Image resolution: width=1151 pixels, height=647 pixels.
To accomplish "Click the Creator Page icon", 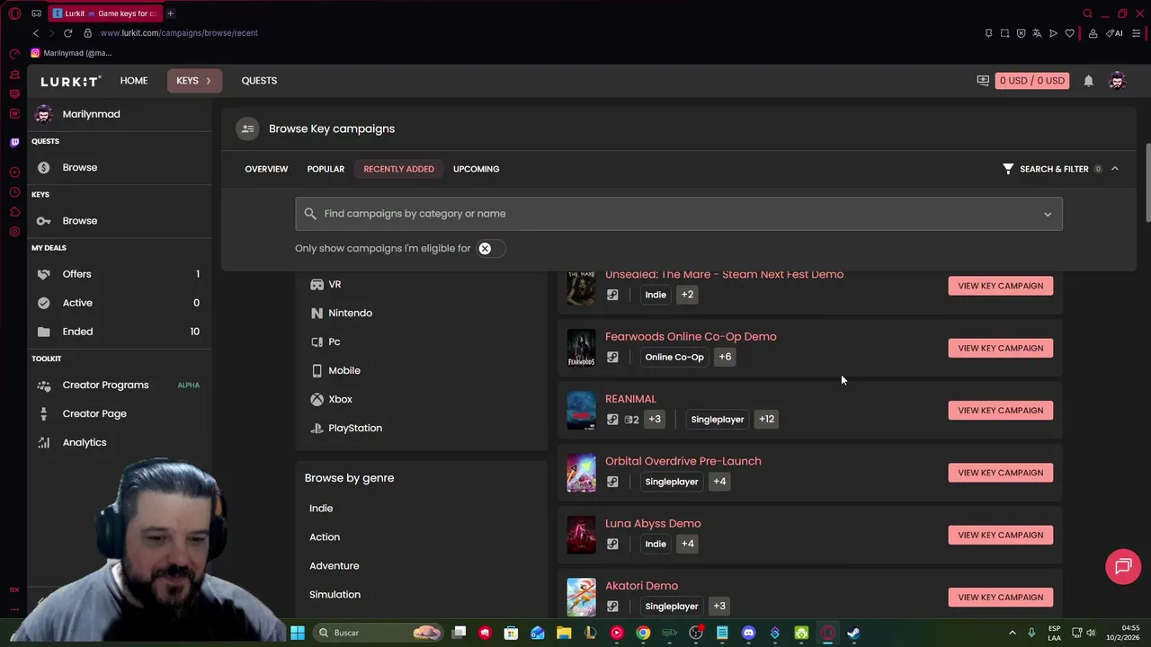I will pyautogui.click(x=43, y=414).
